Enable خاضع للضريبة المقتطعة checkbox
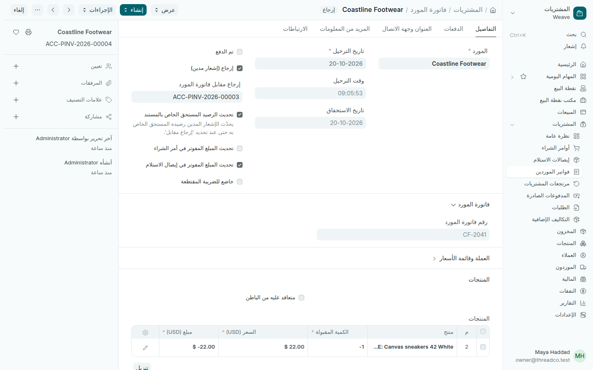 pyautogui.click(x=240, y=182)
